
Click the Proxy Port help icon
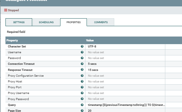(82, 87)
